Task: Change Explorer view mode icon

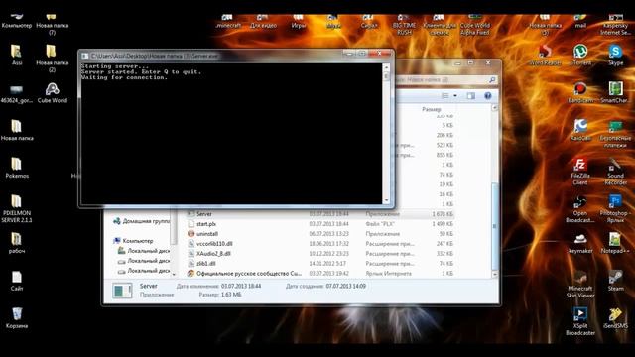Action: tap(445, 96)
